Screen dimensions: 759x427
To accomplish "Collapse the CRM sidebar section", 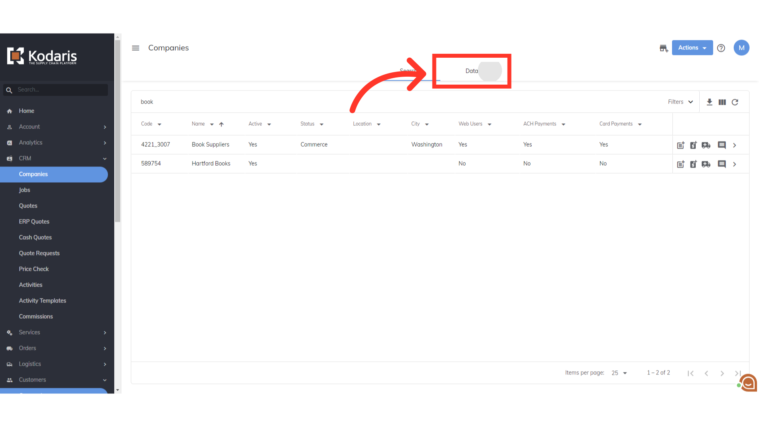I will 105,159.
